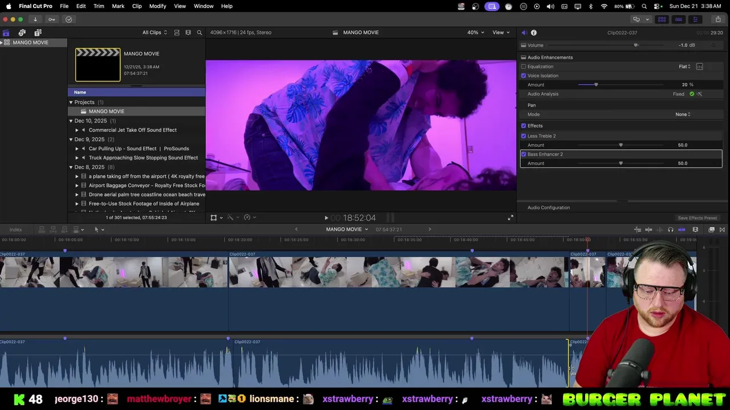This screenshot has height=410, width=730.
Task: Open the viewer View options dropdown
Action: pyautogui.click(x=501, y=32)
